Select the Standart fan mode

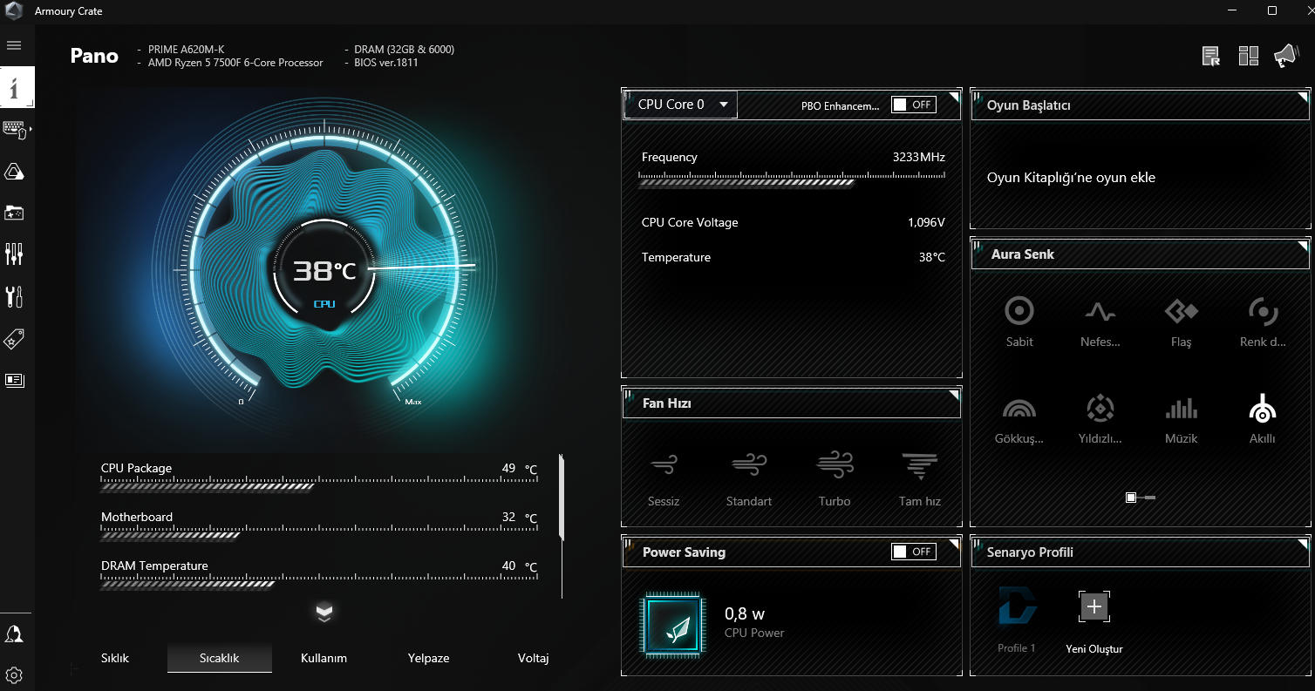(749, 478)
